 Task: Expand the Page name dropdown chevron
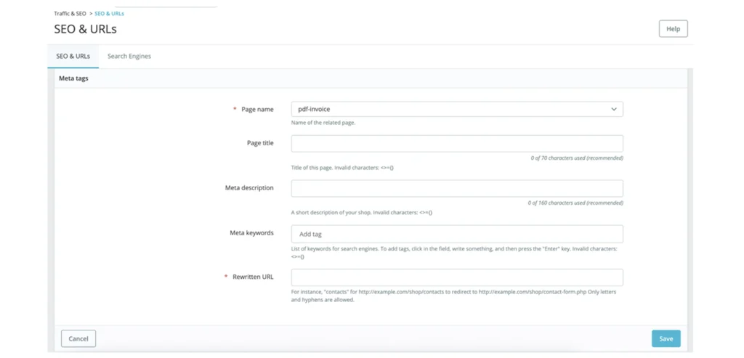pyautogui.click(x=613, y=109)
